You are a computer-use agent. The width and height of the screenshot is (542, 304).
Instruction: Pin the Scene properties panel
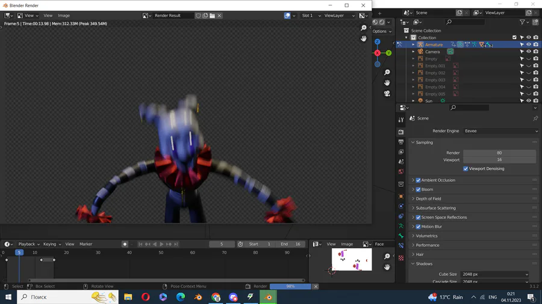point(535,118)
